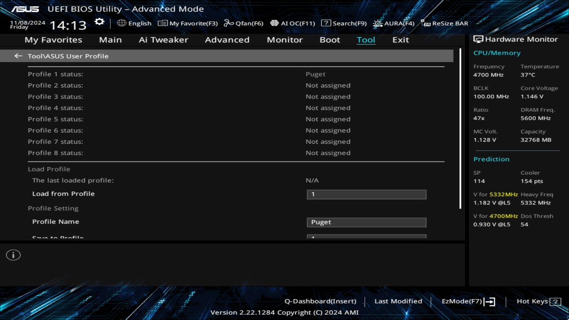Screen dimensions: 569x320
Task: Click the EzMode(F7) switch icon
Action: (x=489, y=301)
